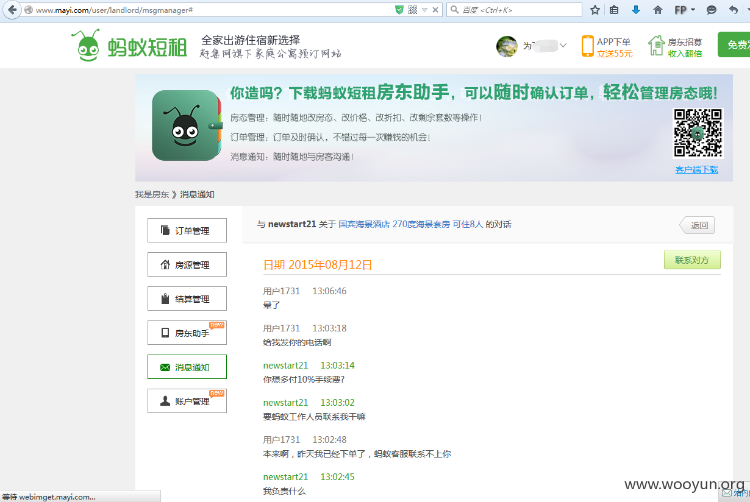Open the 房东招募 link
The width and height of the screenshot is (750, 502).
pyautogui.click(x=685, y=42)
